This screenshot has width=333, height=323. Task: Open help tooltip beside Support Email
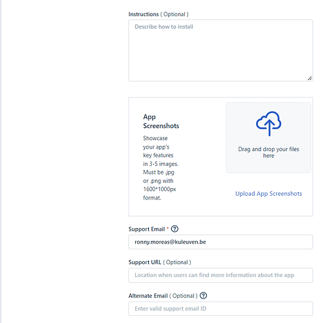click(x=175, y=229)
